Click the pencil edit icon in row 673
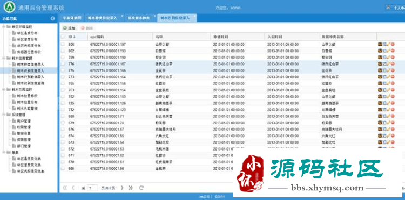This screenshot has width=405, height=200. (x=388, y=142)
